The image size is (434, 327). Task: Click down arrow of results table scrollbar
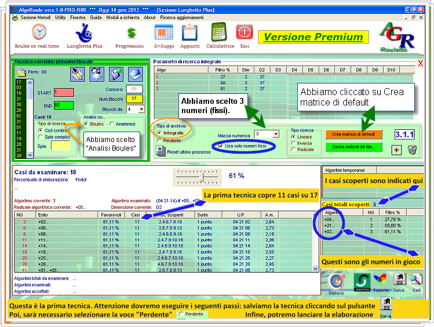point(315,268)
